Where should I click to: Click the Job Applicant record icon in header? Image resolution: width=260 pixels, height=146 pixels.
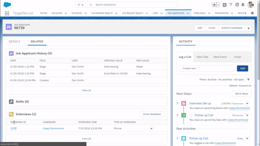[x=9, y=27]
